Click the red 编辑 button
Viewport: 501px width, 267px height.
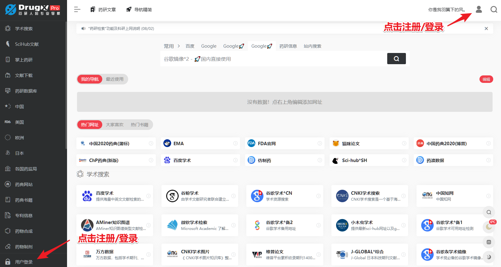[x=486, y=79]
